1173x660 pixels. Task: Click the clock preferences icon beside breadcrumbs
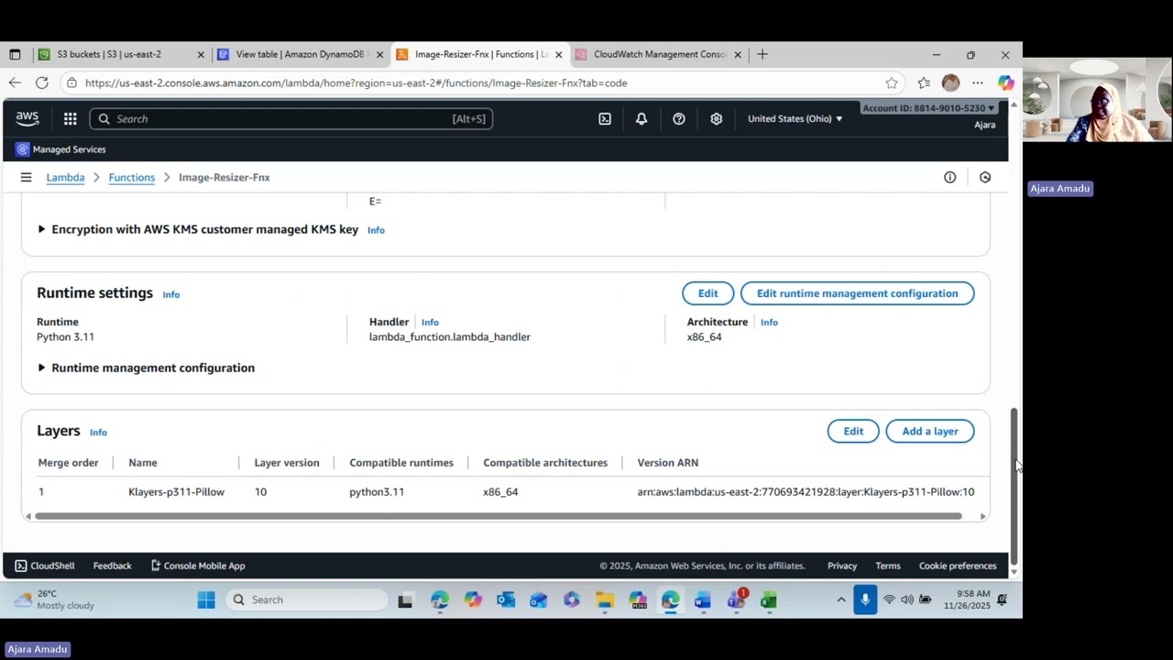tap(985, 177)
